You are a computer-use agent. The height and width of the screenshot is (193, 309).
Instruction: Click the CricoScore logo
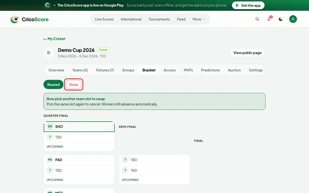coord(29,19)
